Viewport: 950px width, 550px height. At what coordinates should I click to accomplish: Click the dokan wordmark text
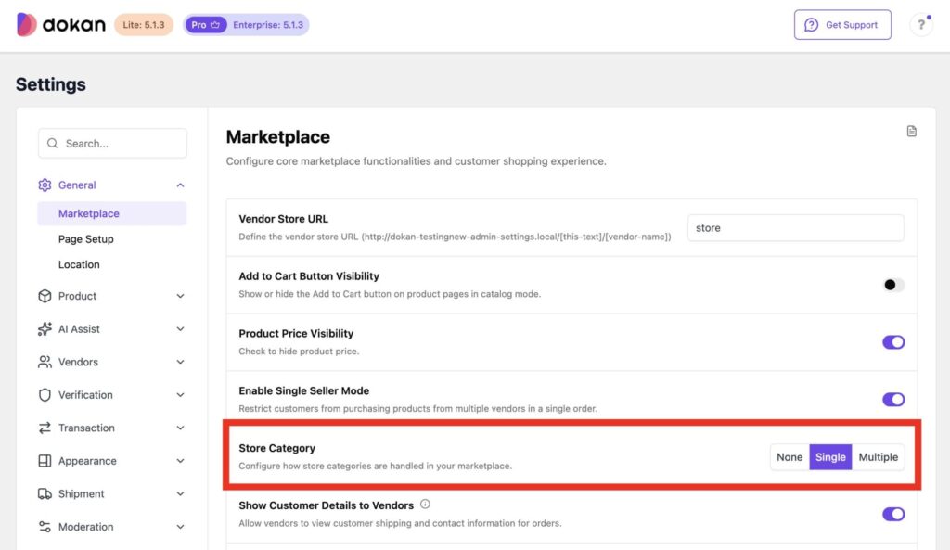click(x=74, y=25)
